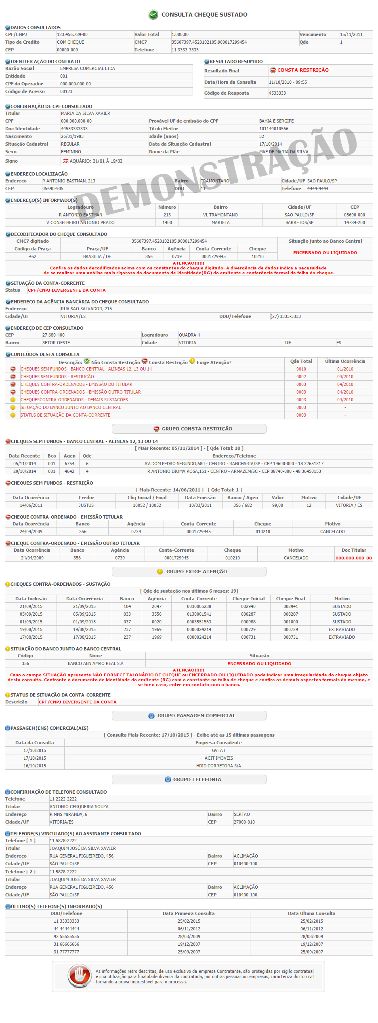Click the green Não Consta Restrição legend icon
The width and height of the screenshot is (378, 1023).
coord(87,361)
